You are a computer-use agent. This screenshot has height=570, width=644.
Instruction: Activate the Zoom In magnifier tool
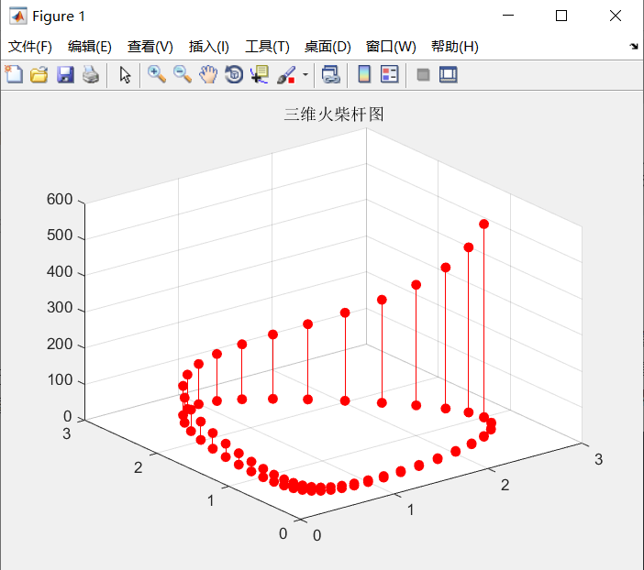157,75
